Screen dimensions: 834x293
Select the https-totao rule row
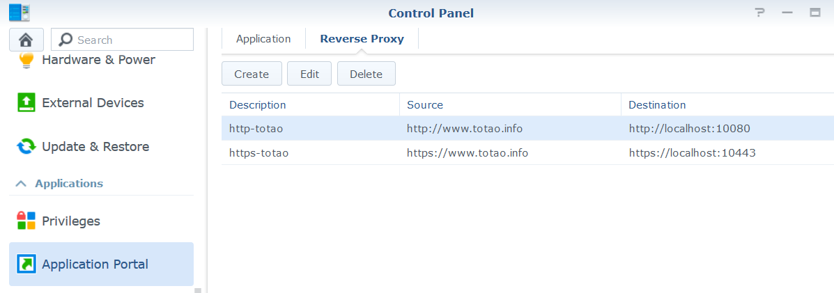pos(527,153)
